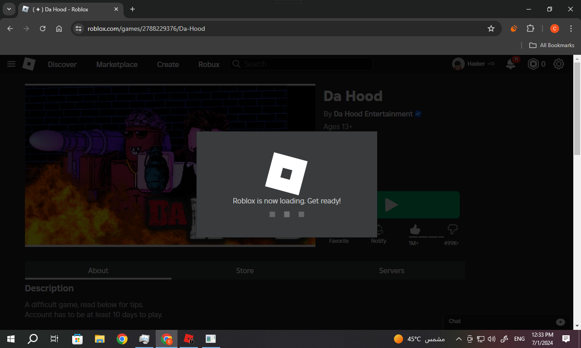Screen dimensions: 581x348
Task: Launch Microsoft Store from the taskbar
Action: click(78, 339)
